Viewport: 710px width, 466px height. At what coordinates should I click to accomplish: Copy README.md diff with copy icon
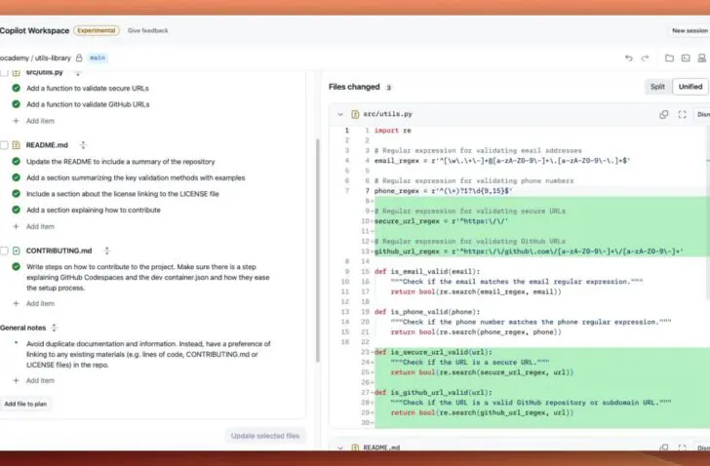coord(664,447)
